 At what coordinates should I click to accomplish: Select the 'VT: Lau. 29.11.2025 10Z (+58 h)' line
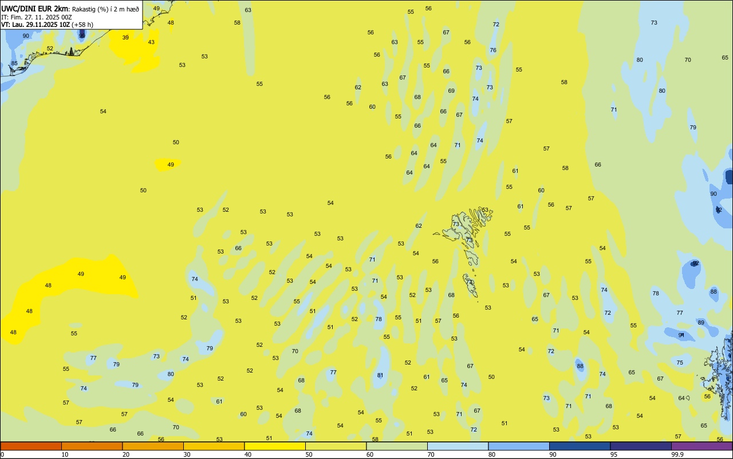pyautogui.click(x=47, y=25)
